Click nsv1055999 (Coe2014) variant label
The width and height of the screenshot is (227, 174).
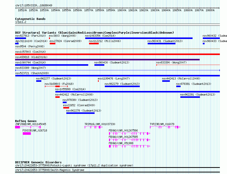(70, 89)
